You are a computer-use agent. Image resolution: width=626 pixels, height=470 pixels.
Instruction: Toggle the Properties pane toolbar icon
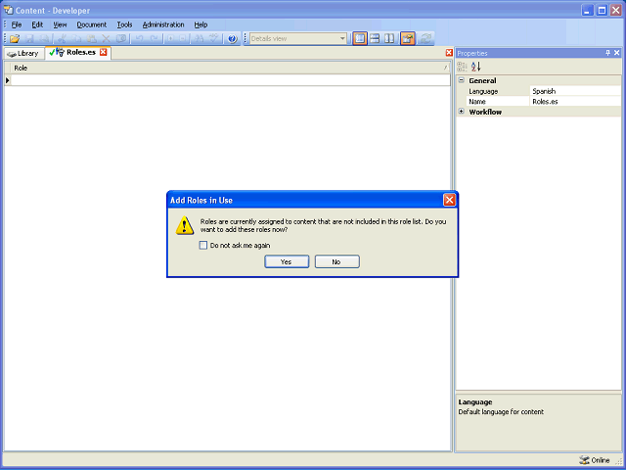pos(408,39)
